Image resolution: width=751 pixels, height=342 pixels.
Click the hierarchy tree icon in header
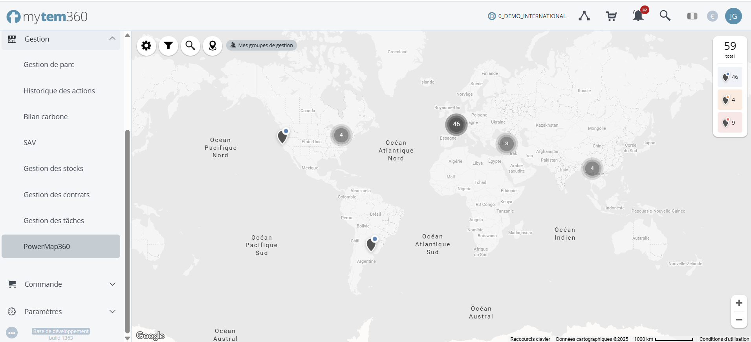click(584, 16)
